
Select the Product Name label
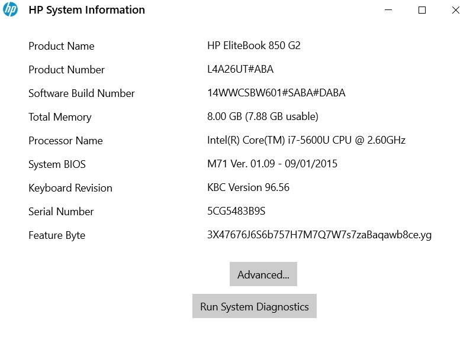62,46
